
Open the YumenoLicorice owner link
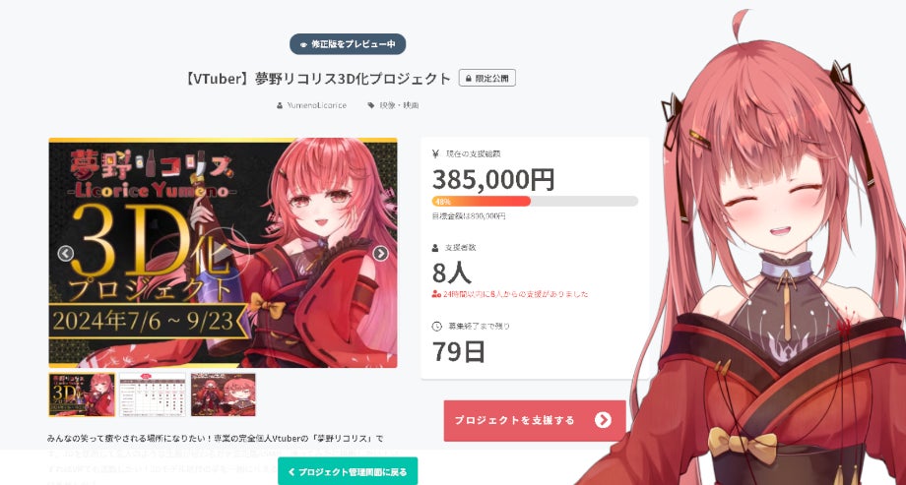[317, 105]
